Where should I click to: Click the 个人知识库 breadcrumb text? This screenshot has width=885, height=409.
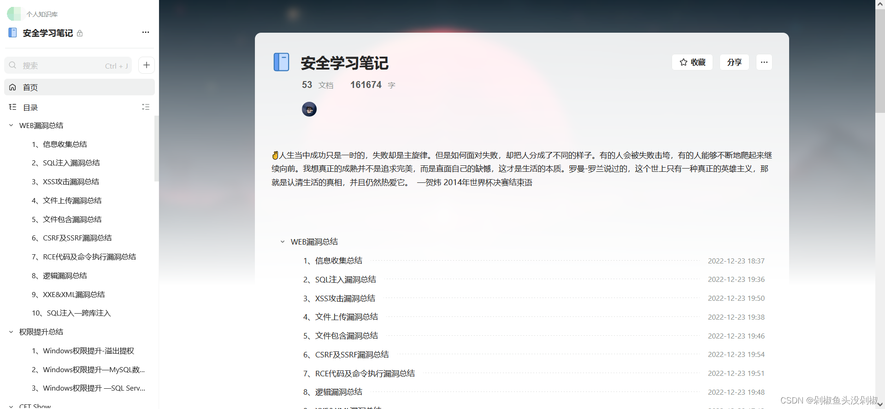click(x=42, y=14)
